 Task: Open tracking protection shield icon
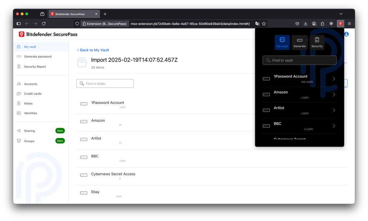click(x=77, y=24)
